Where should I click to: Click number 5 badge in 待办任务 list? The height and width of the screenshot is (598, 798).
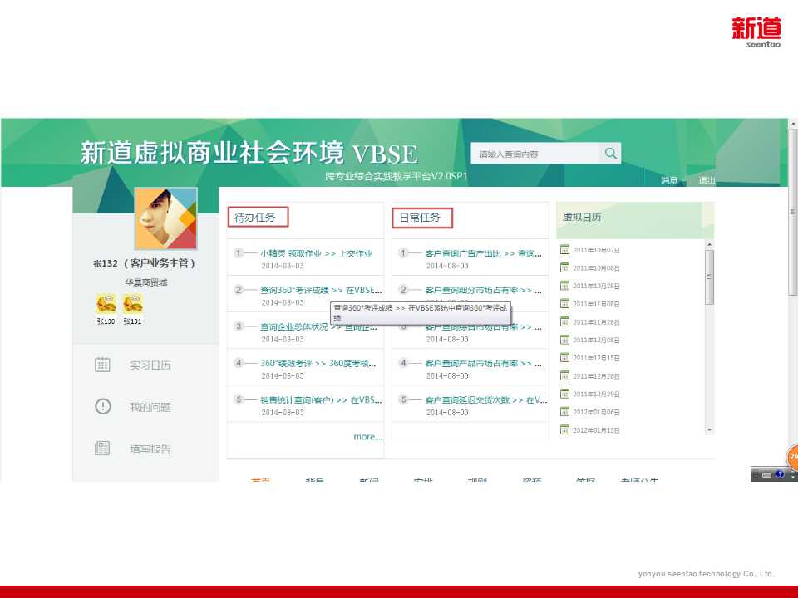[x=239, y=399]
